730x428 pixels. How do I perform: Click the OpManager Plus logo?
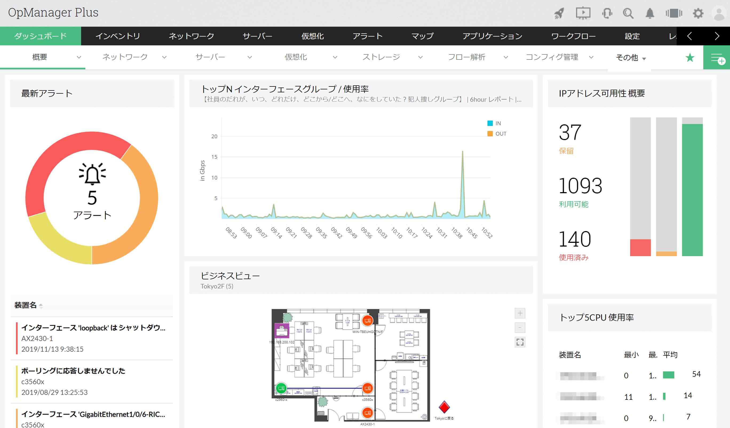[x=53, y=13]
